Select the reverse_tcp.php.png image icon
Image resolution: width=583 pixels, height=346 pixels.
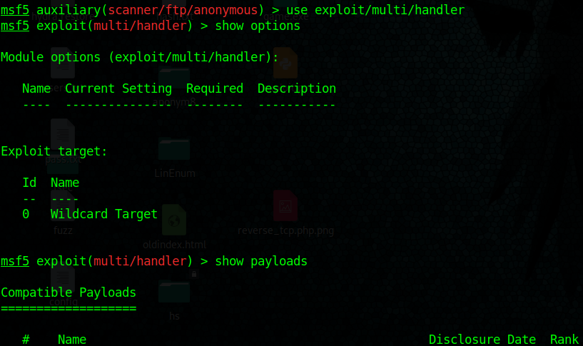[285, 205]
